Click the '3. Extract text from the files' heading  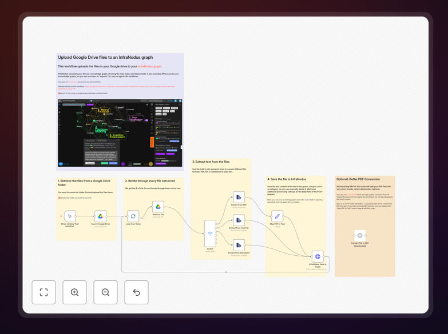[x=211, y=162]
